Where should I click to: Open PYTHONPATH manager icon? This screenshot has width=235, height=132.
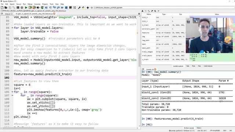pos(83,7)
